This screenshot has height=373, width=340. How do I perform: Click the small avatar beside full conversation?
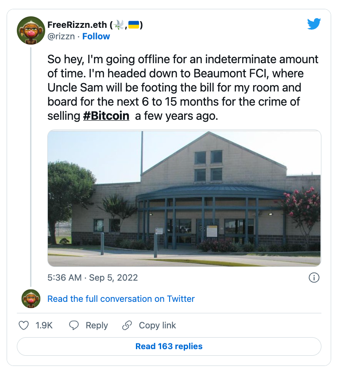31,299
